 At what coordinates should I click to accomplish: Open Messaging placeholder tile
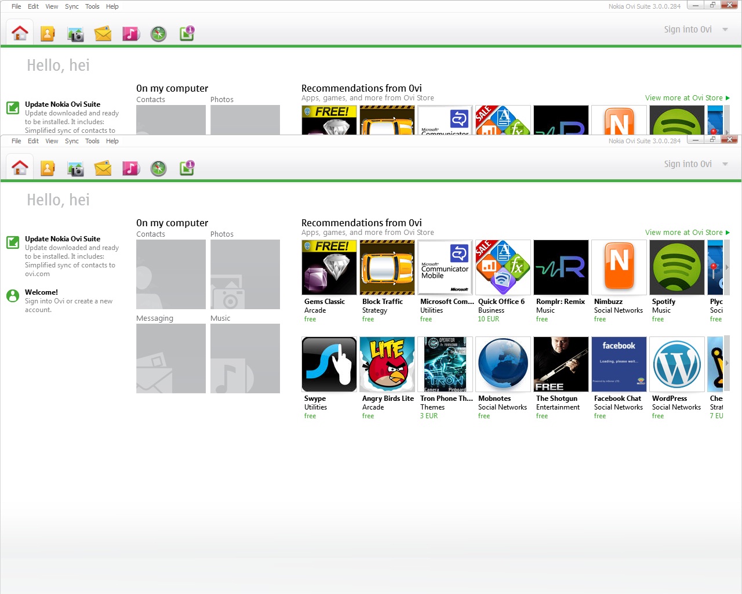[171, 358]
